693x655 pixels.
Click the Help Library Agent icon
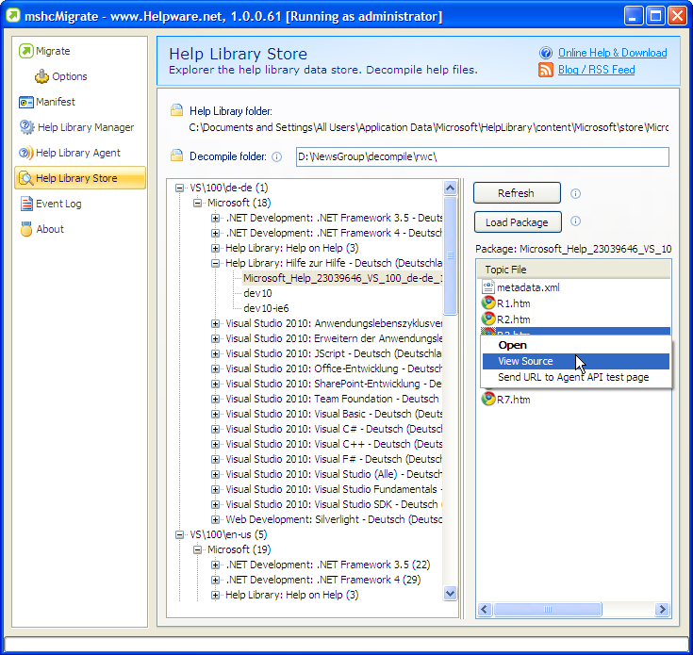tap(26, 153)
